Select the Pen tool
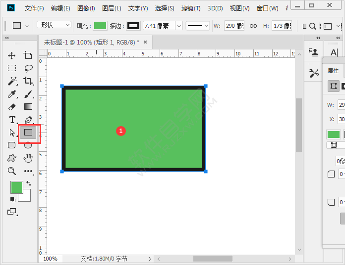Screen dimensions: 345x265 pos(28,120)
